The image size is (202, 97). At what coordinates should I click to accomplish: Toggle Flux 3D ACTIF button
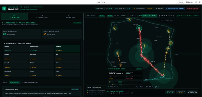tap(149, 16)
